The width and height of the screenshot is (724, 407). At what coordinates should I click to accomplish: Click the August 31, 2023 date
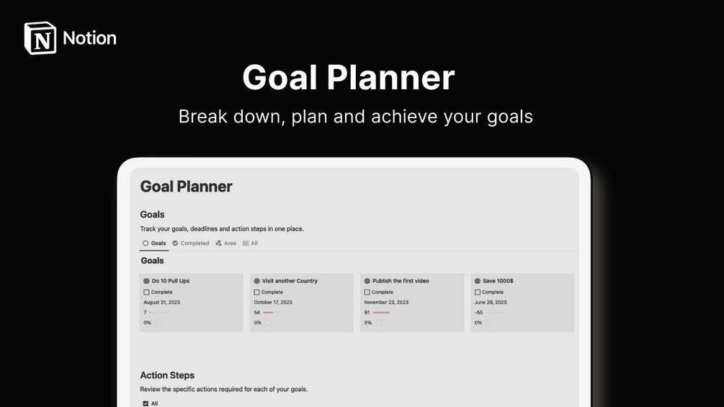coord(161,303)
